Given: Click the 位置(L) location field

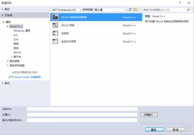Looking at the screenshot, I should click(82, 115).
